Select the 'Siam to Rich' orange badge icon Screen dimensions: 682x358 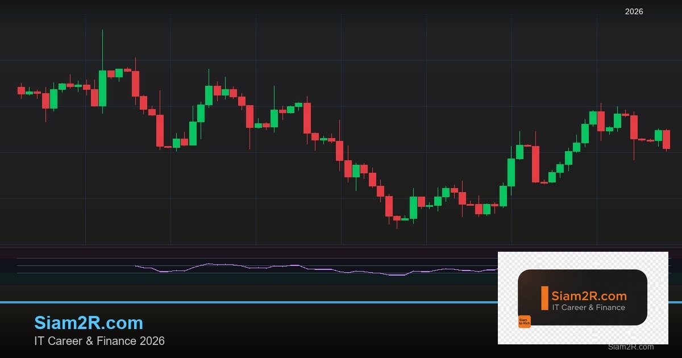tap(525, 320)
